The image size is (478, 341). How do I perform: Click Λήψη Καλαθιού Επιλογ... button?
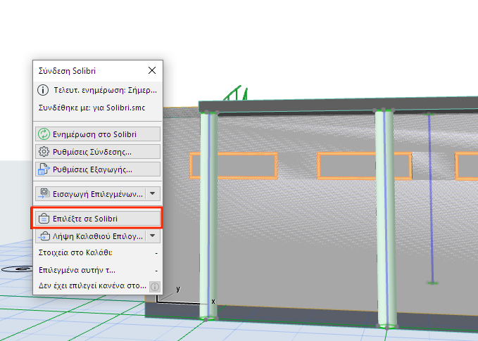click(91, 236)
